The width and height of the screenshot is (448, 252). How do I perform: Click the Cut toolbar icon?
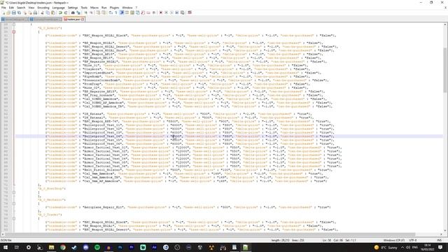point(42,13)
